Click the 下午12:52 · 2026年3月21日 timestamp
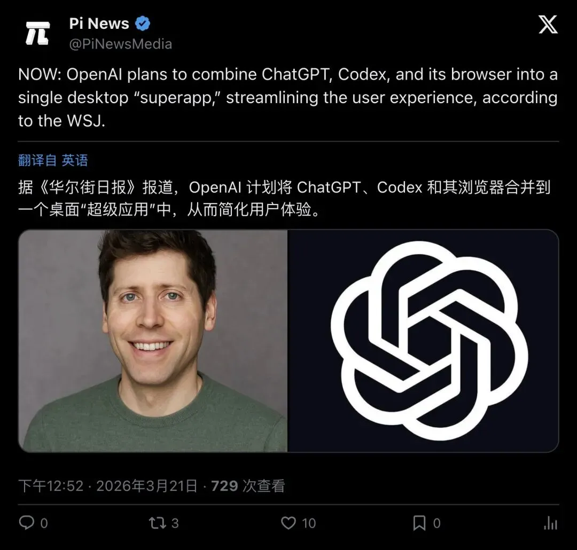Image resolution: width=577 pixels, height=550 pixels. pyautogui.click(x=108, y=486)
